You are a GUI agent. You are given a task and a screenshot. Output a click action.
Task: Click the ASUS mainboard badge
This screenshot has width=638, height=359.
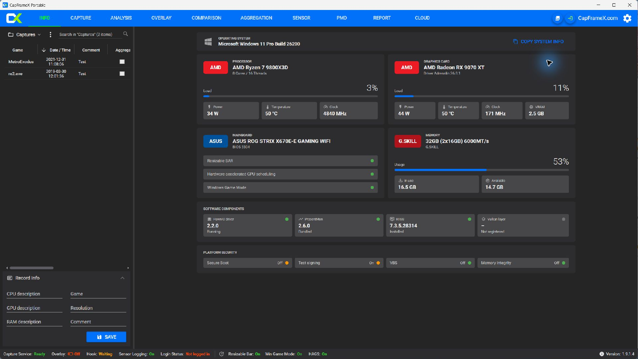pos(215,141)
